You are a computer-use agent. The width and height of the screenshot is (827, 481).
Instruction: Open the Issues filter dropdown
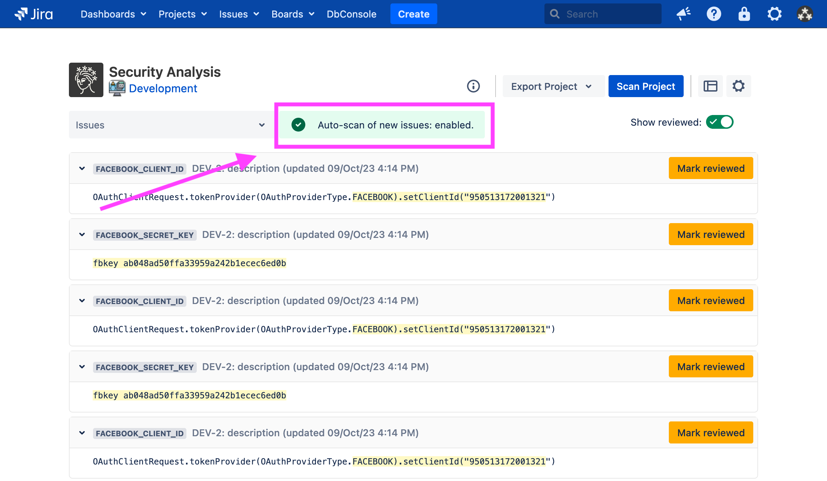[x=171, y=125]
